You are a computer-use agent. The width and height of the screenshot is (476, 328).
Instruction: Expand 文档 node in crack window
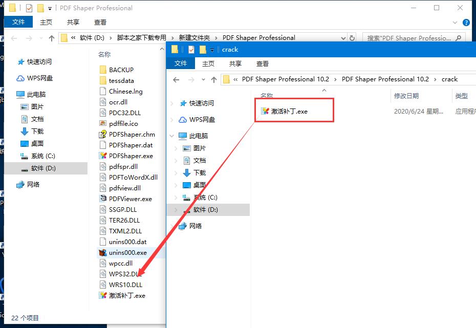176,161
